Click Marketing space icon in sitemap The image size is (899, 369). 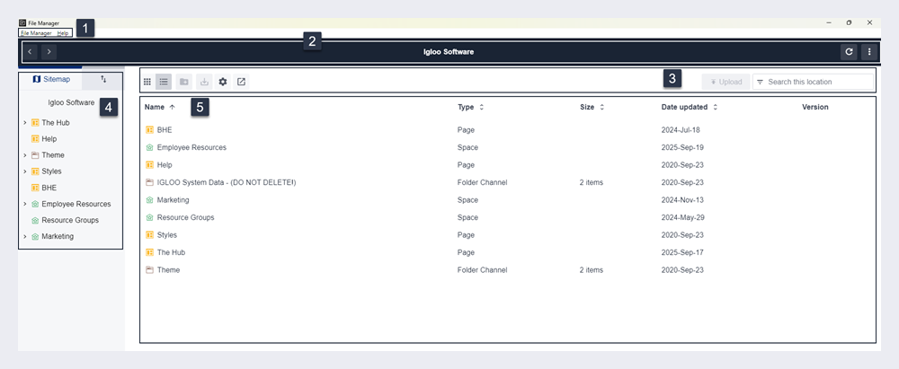(35, 237)
